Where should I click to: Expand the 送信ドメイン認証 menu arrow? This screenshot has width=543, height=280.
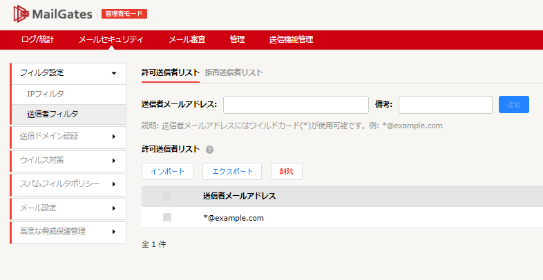[x=114, y=137]
